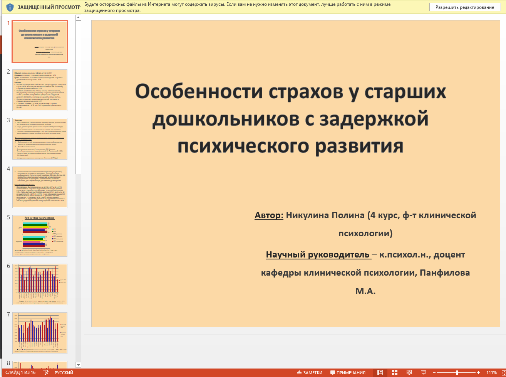Select slide 4 thumbnail
The image size is (506, 377).
tap(40, 187)
